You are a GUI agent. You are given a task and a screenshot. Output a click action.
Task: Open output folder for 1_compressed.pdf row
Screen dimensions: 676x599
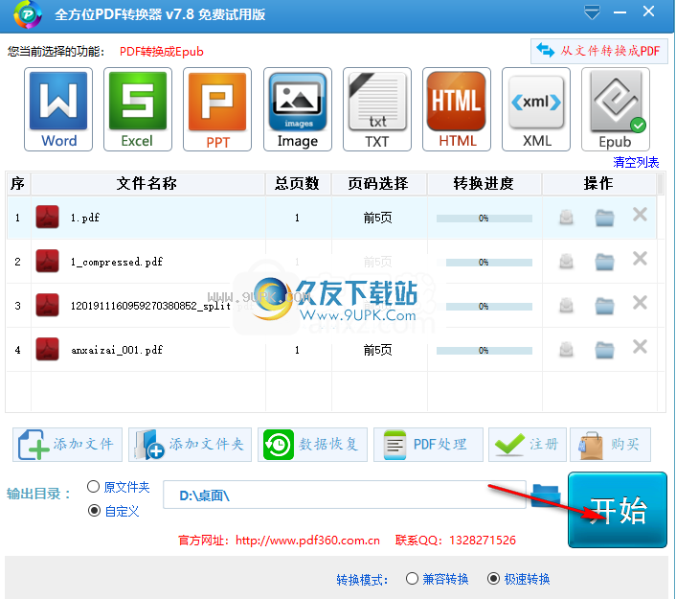[604, 261]
